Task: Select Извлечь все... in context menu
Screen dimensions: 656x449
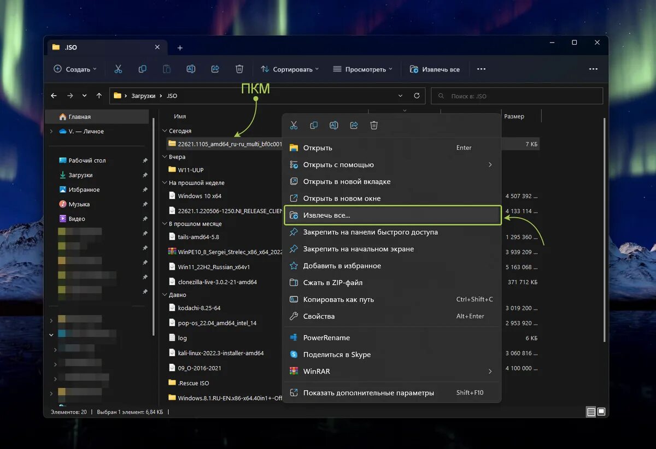Action: point(393,215)
